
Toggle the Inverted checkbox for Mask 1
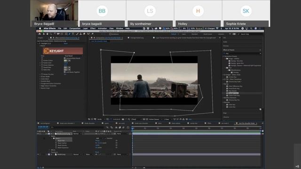[x=105, y=138]
